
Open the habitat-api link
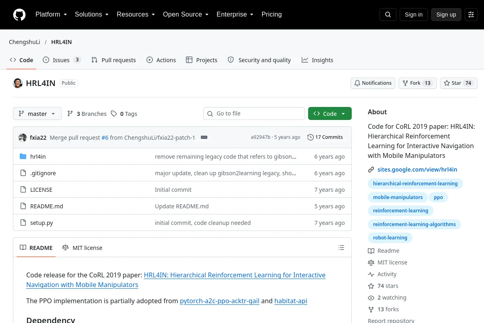pyautogui.click(x=291, y=301)
